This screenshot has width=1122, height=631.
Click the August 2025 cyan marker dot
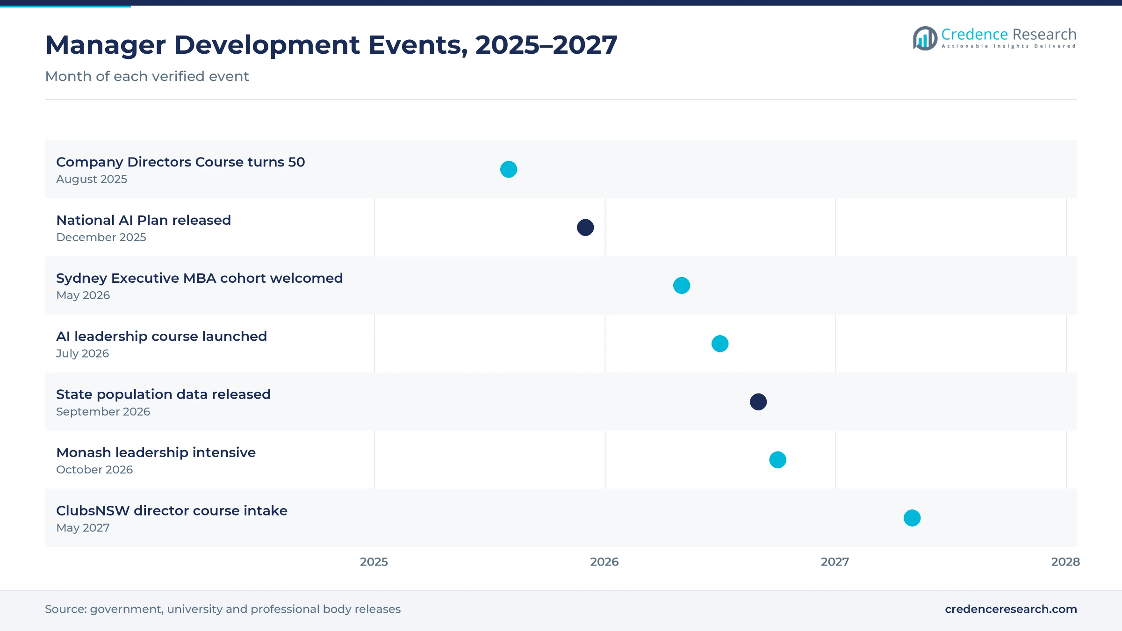point(509,169)
